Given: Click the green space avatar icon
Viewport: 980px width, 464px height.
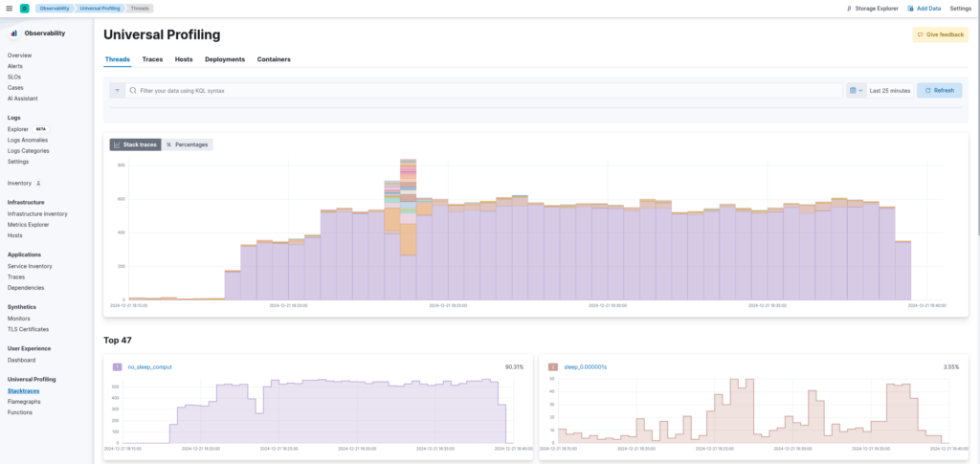Looking at the screenshot, I should 24,8.
